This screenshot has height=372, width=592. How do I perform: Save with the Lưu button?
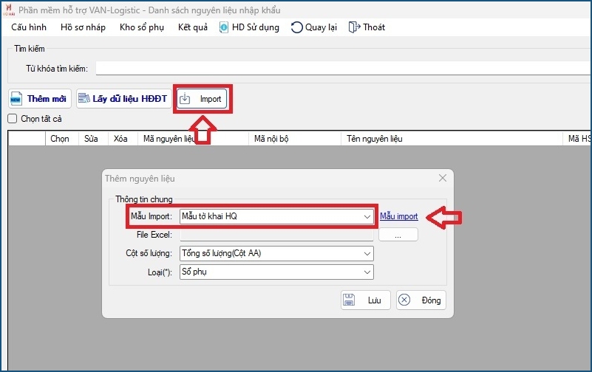coord(365,300)
